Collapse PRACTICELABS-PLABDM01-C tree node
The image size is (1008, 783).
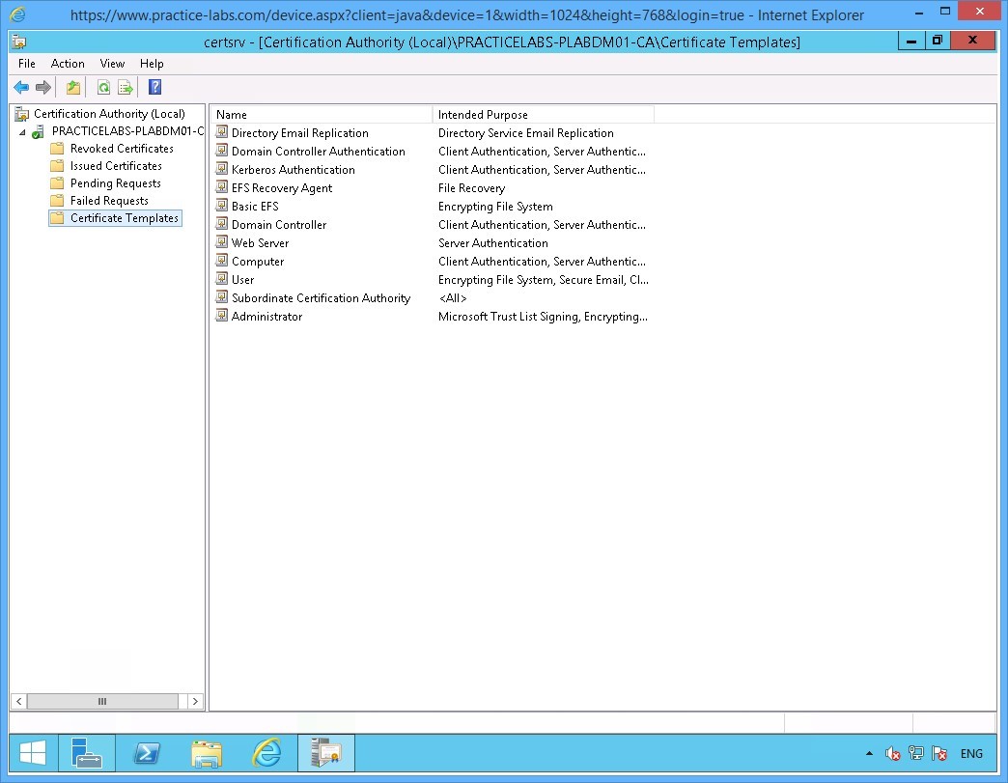pyautogui.click(x=22, y=130)
